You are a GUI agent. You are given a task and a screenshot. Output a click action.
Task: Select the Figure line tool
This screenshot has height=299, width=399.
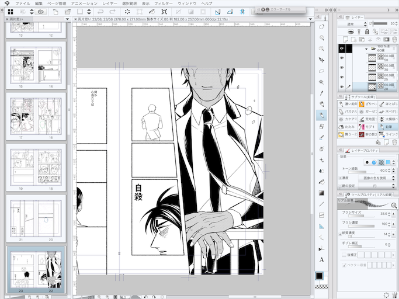pyautogui.click(x=322, y=204)
